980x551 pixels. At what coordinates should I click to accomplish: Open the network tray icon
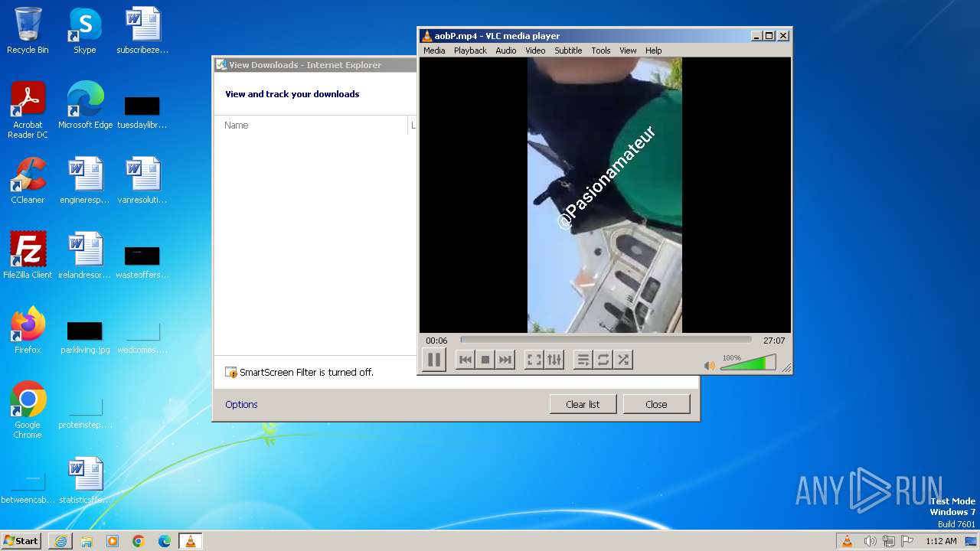[889, 541]
